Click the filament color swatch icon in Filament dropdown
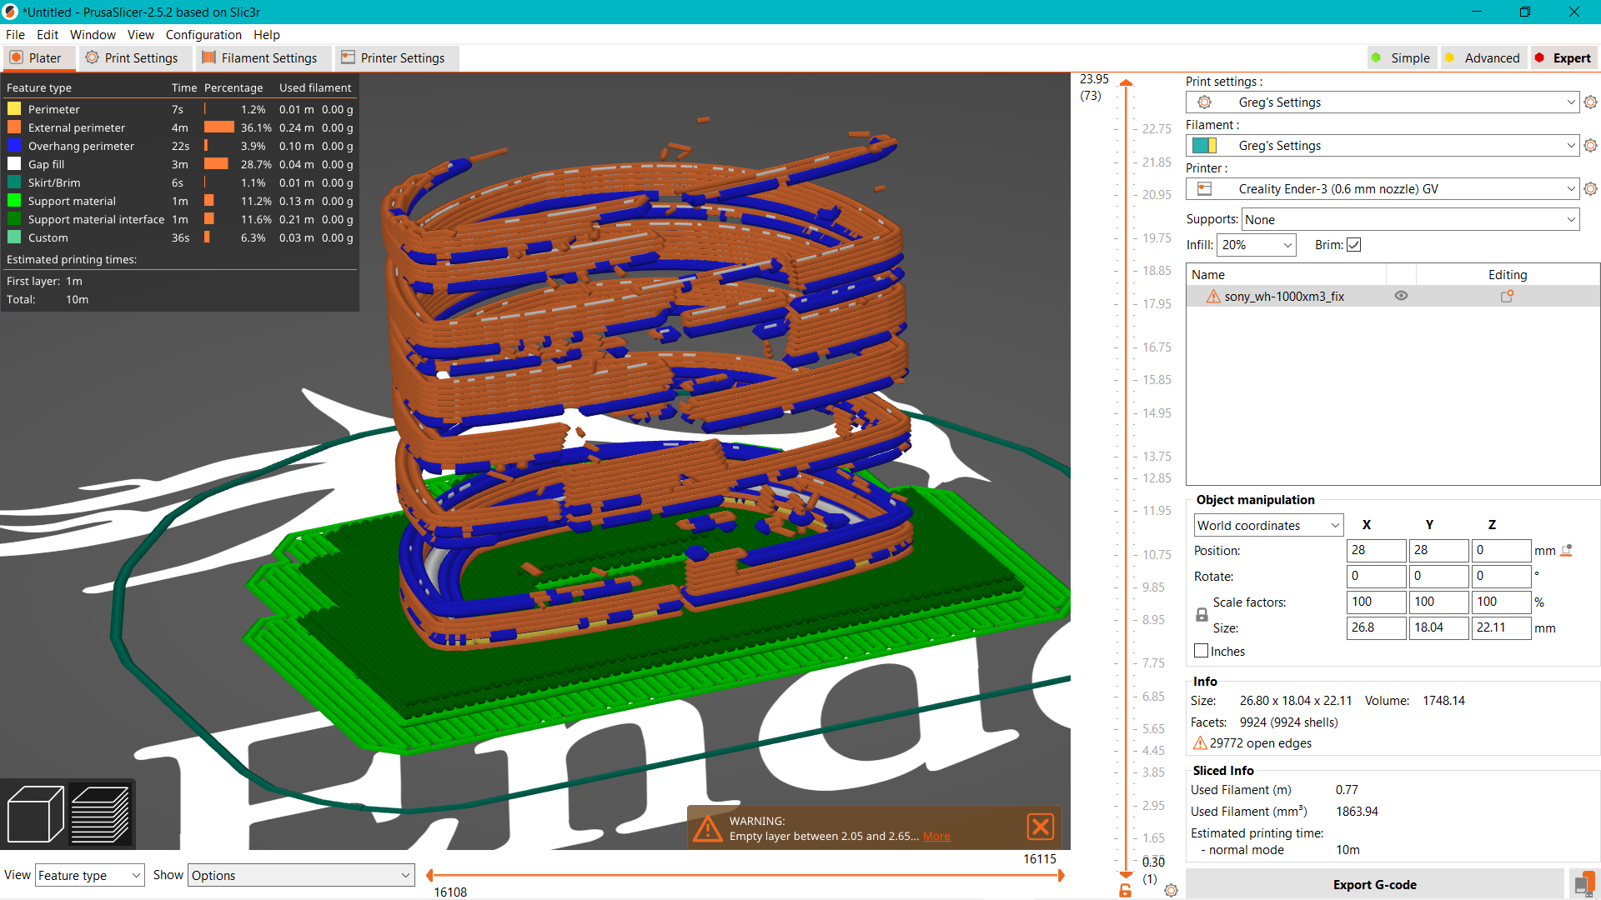The width and height of the screenshot is (1601, 900). (x=1204, y=145)
